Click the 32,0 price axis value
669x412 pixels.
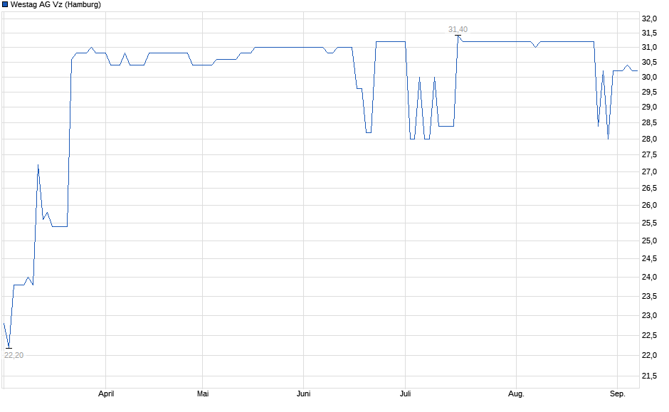point(649,19)
